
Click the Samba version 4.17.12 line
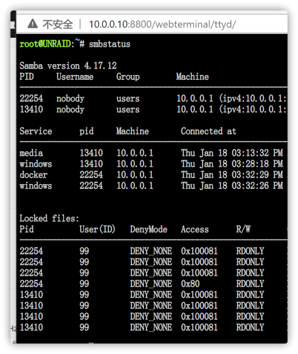tap(68, 66)
